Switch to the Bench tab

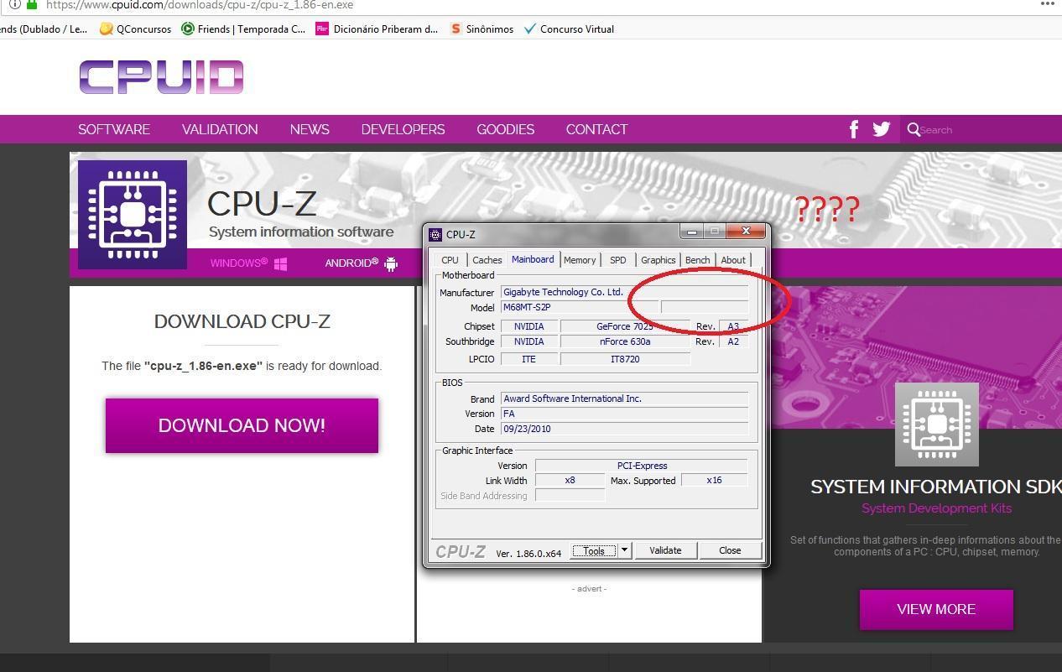point(697,260)
